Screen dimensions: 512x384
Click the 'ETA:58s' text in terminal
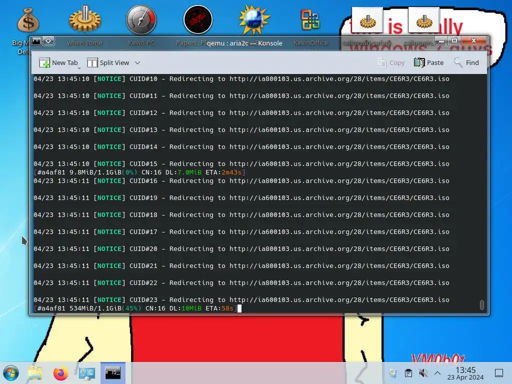click(x=219, y=308)
